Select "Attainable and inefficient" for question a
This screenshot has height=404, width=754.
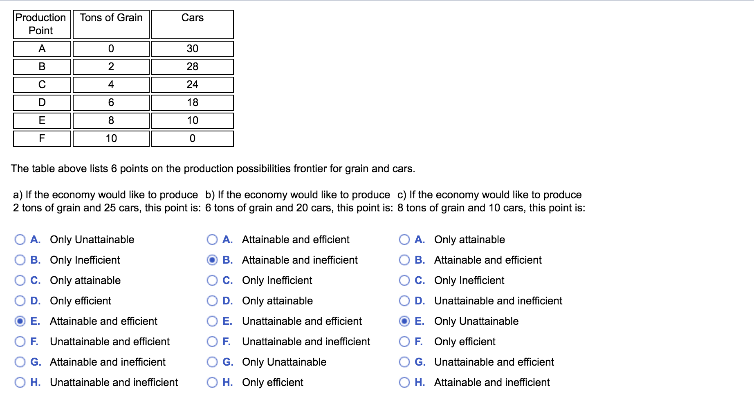pyautogui.click(x=20, y=362)
